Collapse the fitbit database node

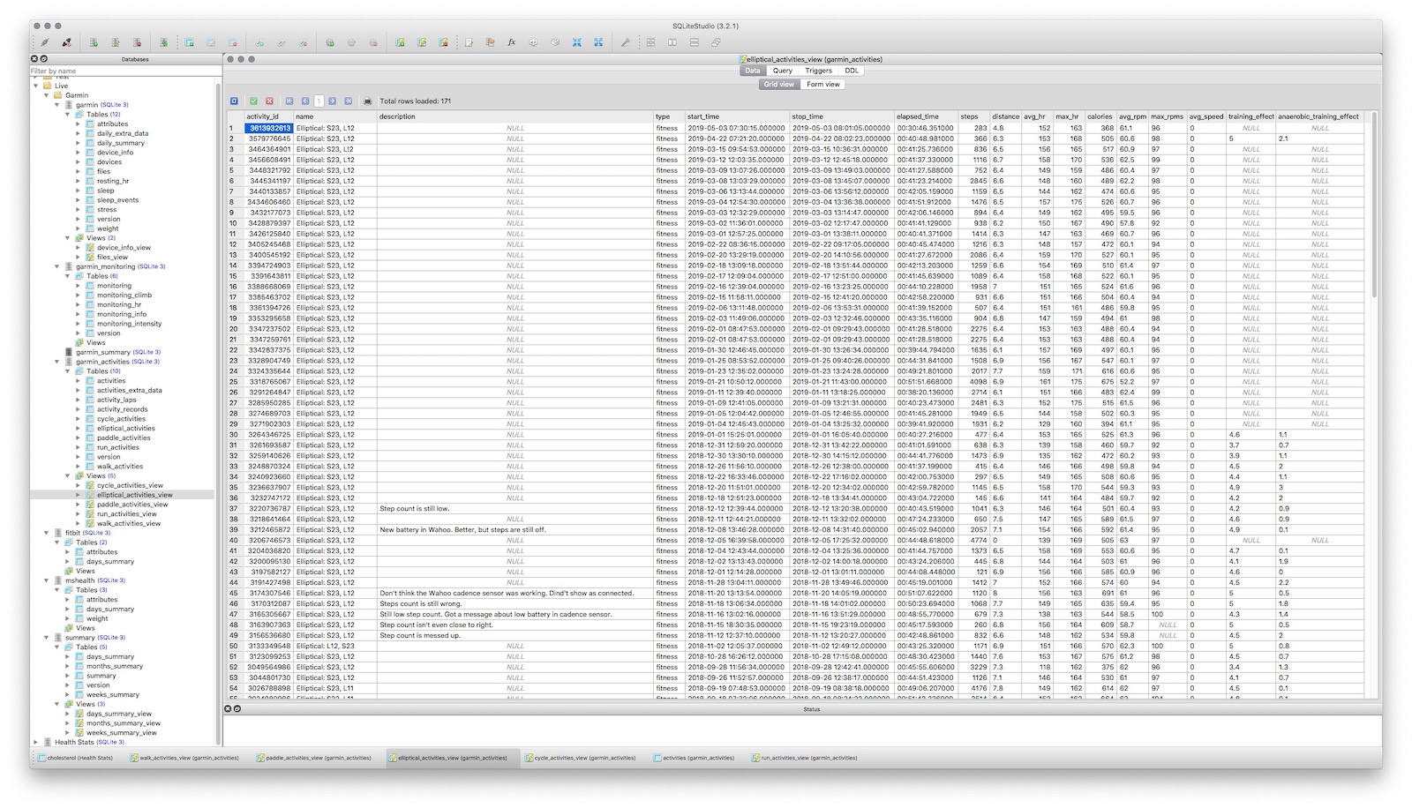click(x=47, y=533)
